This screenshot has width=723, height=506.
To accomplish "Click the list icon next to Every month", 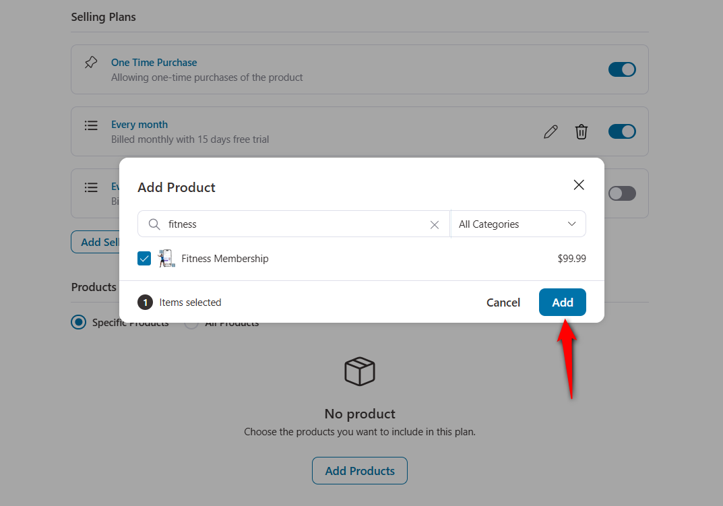I will 91,125.
